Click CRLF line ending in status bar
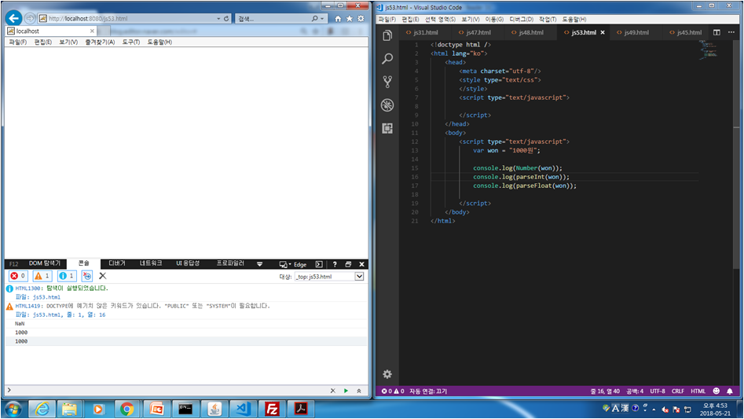Image resolution: width=744 pixels, height=419 pixels. (677, 391)
